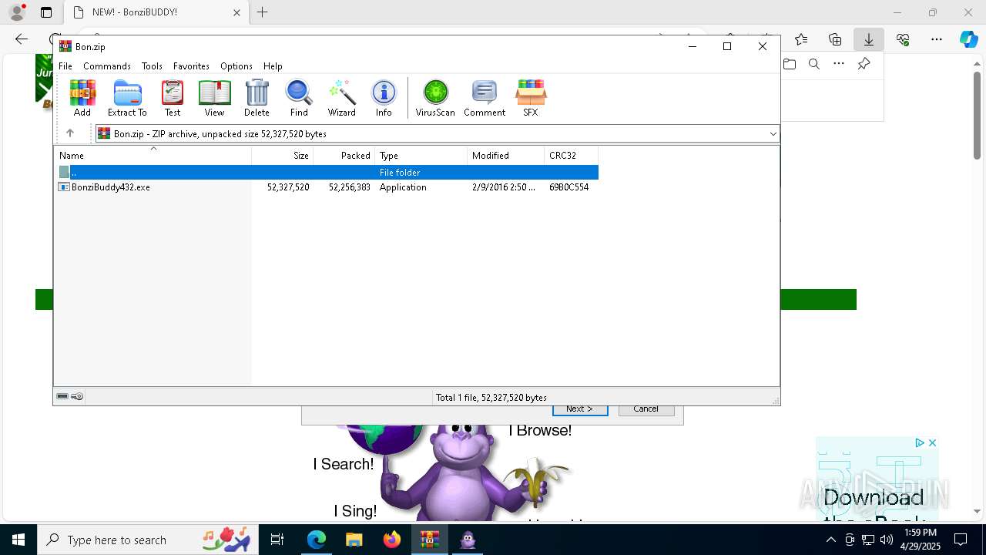Open a new Edge tab
The width and height of the screenshot is (986, 555).
[x=263, y=12]
